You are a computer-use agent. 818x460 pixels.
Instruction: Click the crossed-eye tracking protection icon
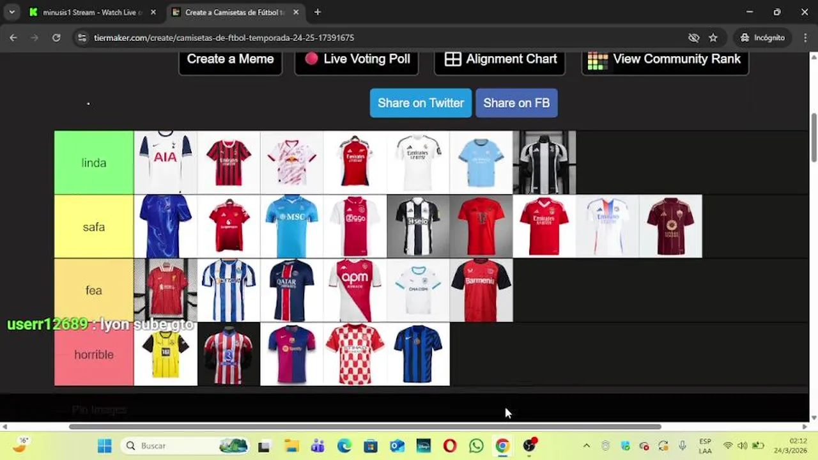coord(693,38)
